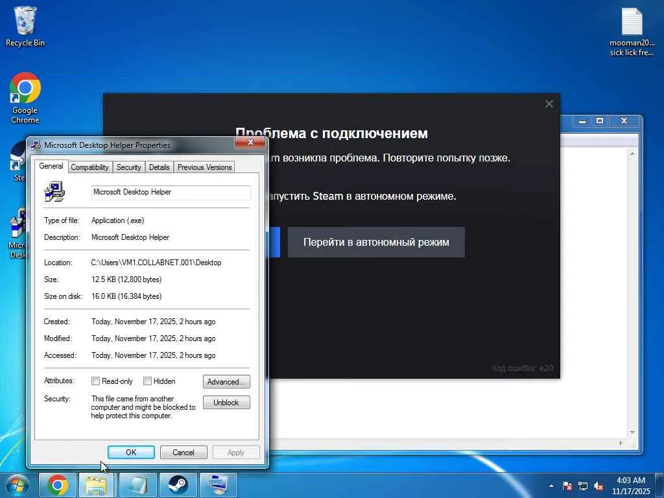
Task: Click the Created date value
Action: tap(153, 322)
